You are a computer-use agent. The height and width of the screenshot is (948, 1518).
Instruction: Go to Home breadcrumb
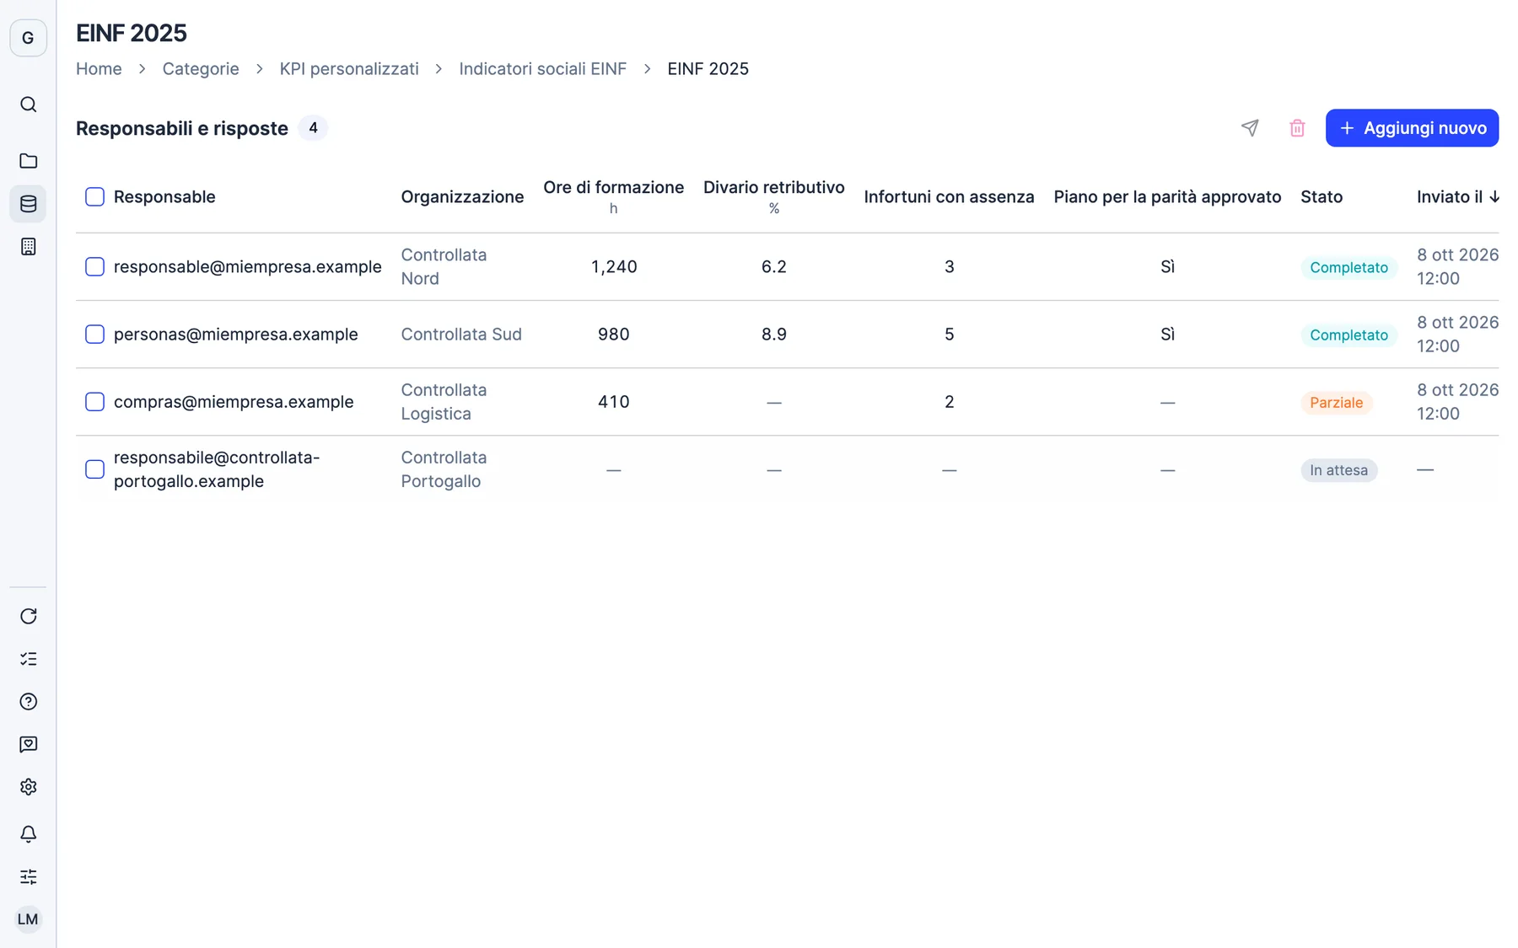pos(99,69)
